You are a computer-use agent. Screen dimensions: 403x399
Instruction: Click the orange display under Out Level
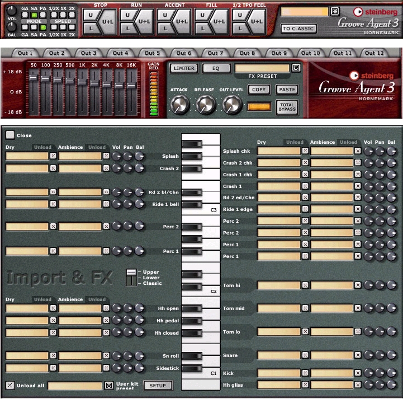pos(259,107)
